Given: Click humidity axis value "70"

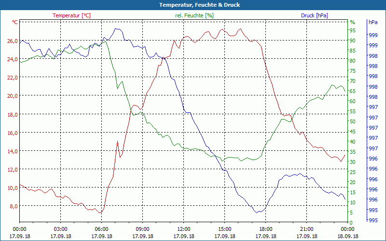Looking at the screenshot, I should coord(353,81).
